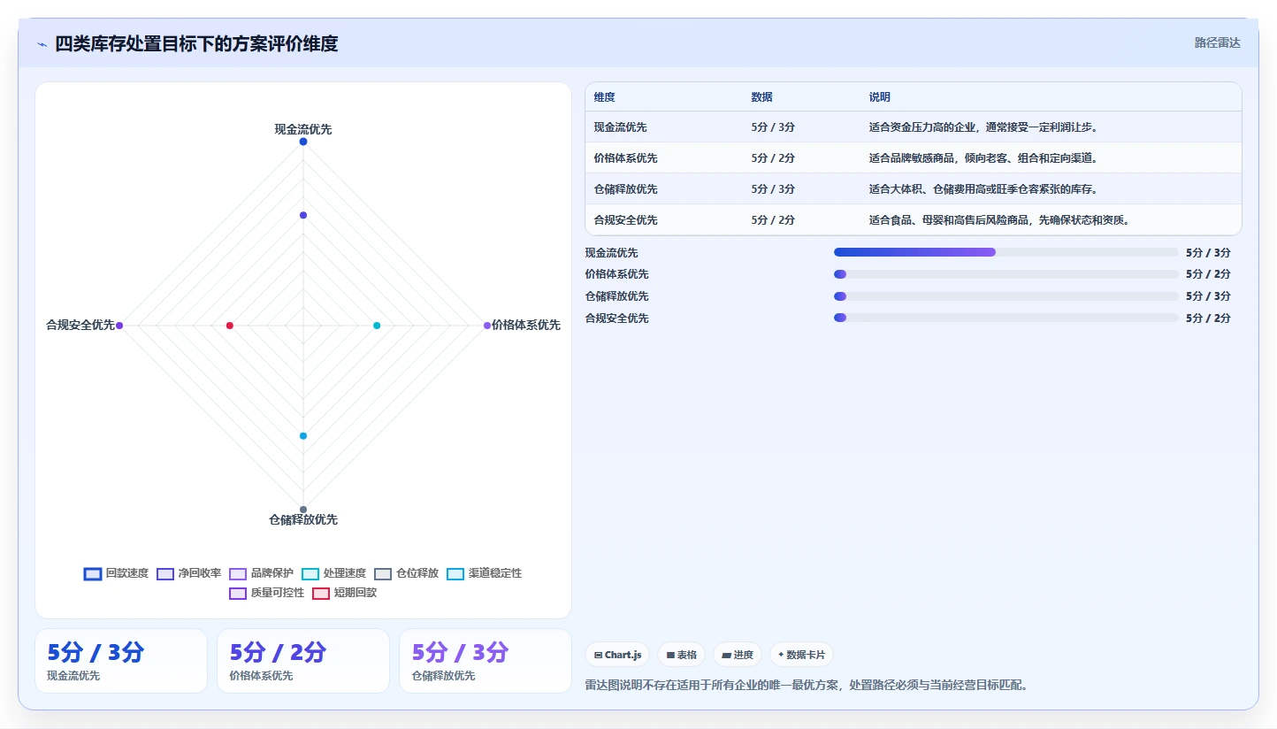
Task: Click the description 适合大体积、仓储费用高
Action: click(x=983, y=189)
